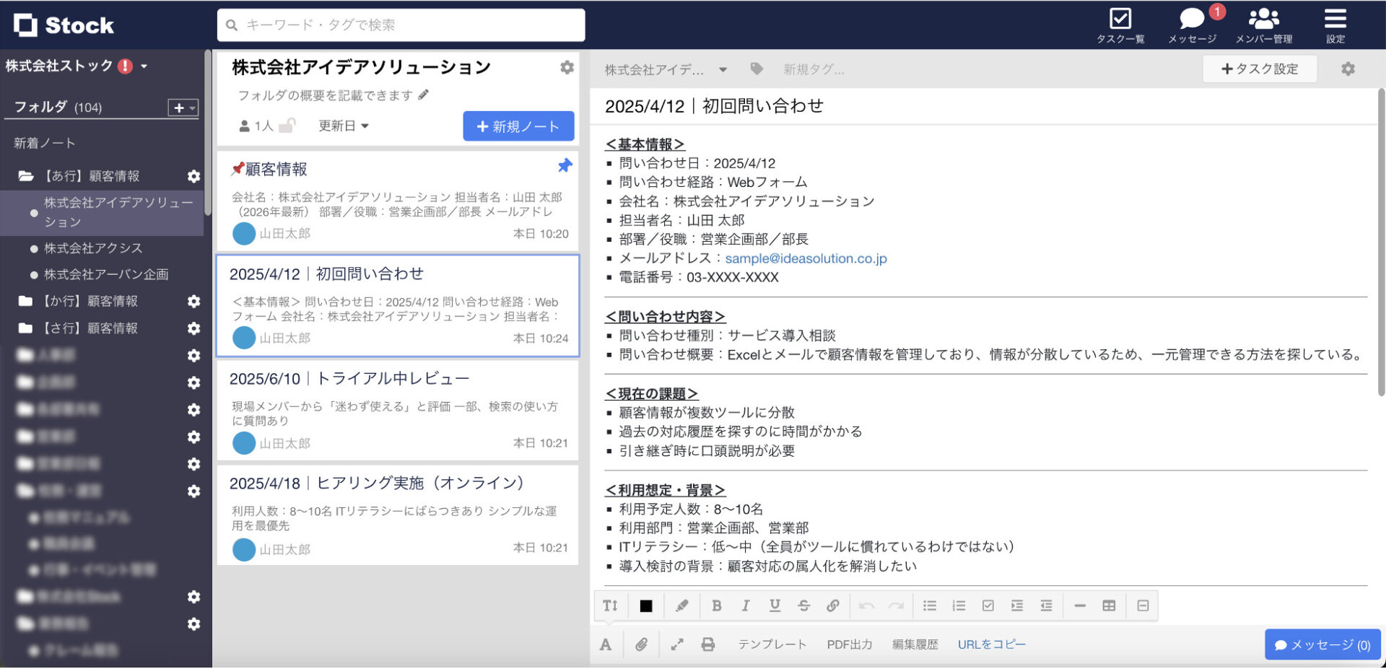Click the keyword search field
The image size is (1386, 669).
point(401,25)
